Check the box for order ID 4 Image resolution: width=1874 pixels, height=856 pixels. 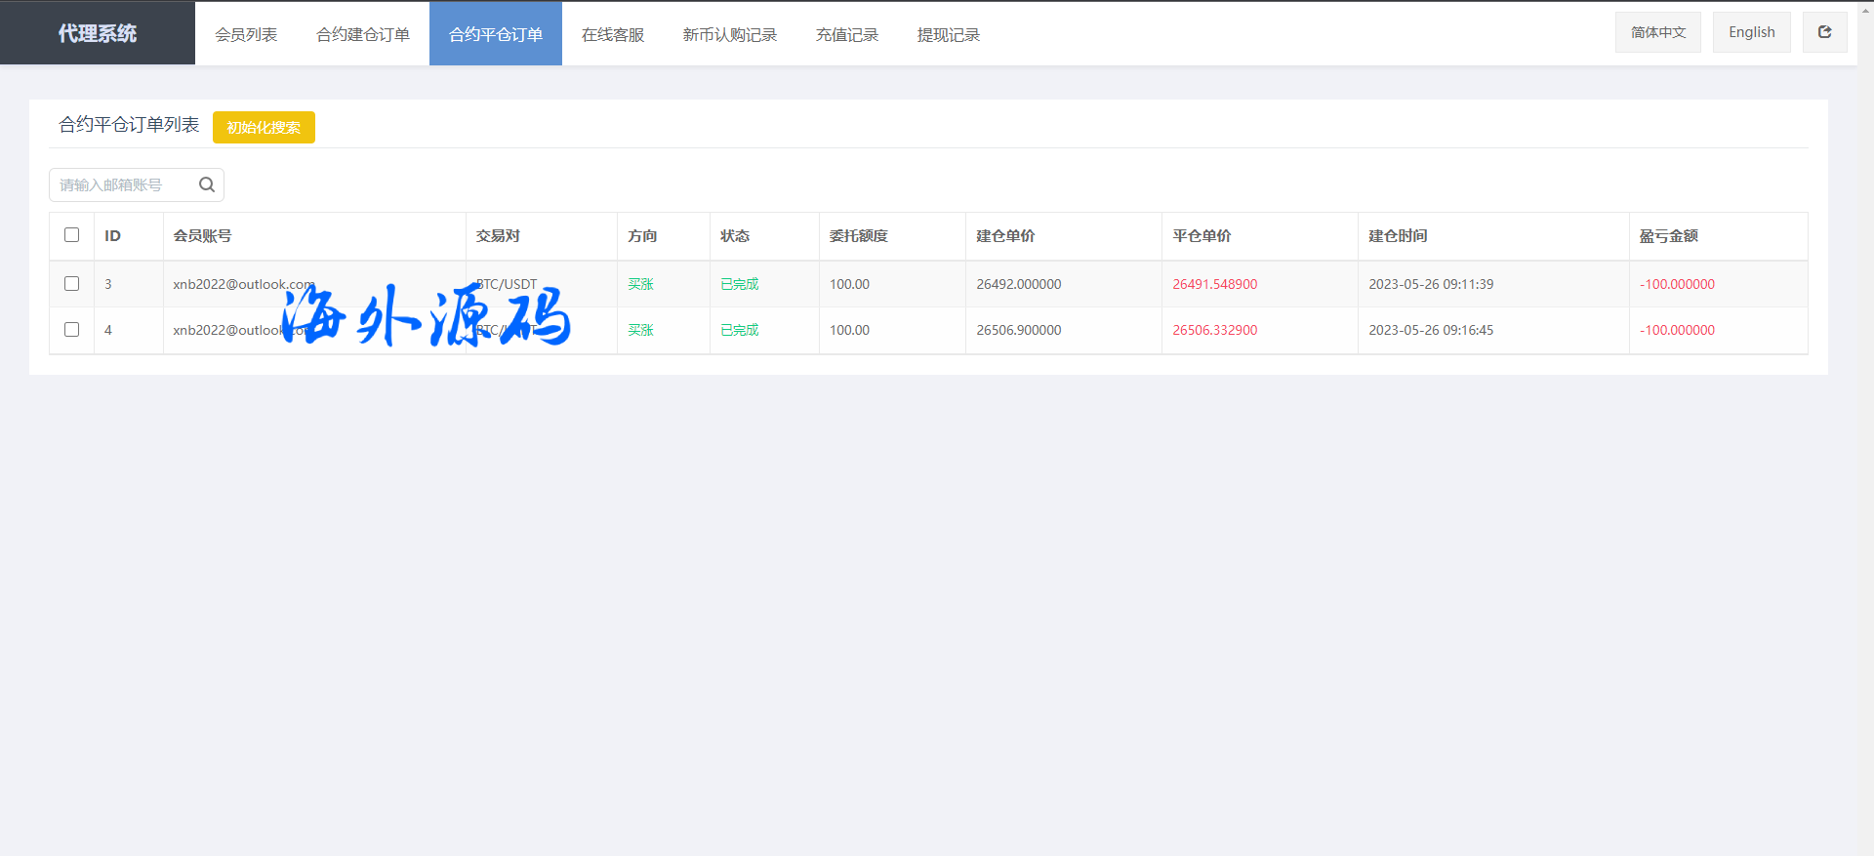(x=71, y=330)
